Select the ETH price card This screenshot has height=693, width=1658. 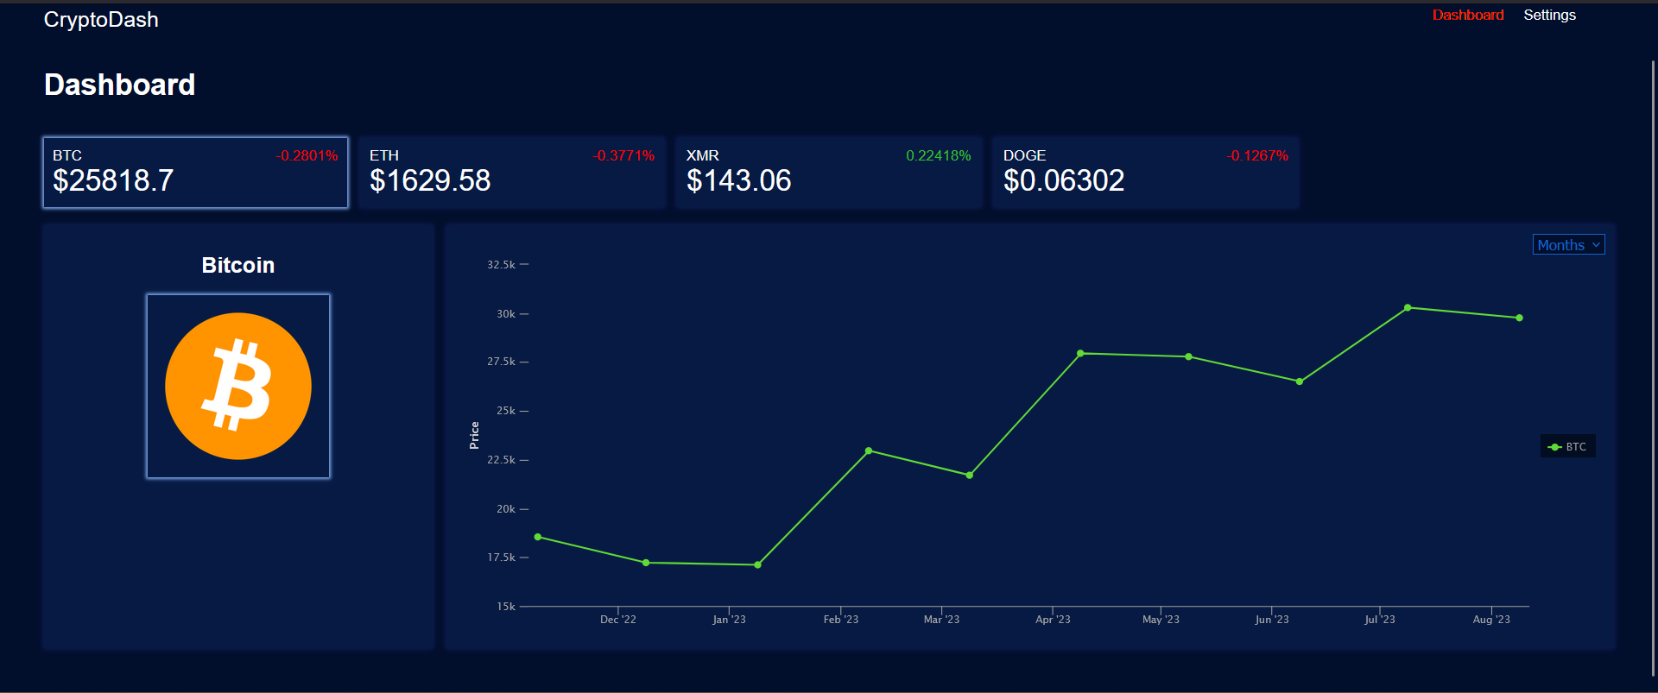[x=512, y=173]
